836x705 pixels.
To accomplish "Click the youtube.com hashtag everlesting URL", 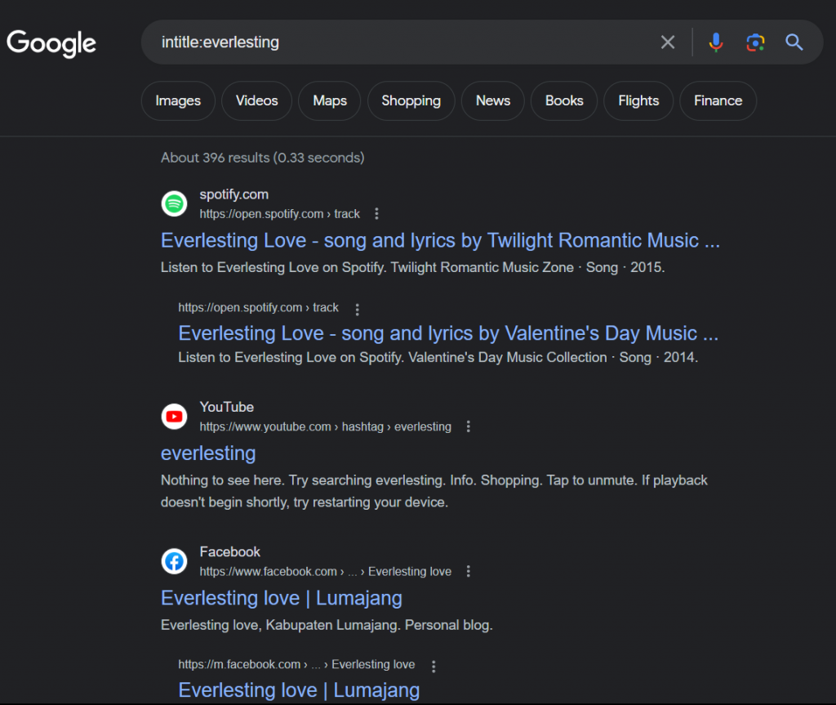I will point(325,427).
